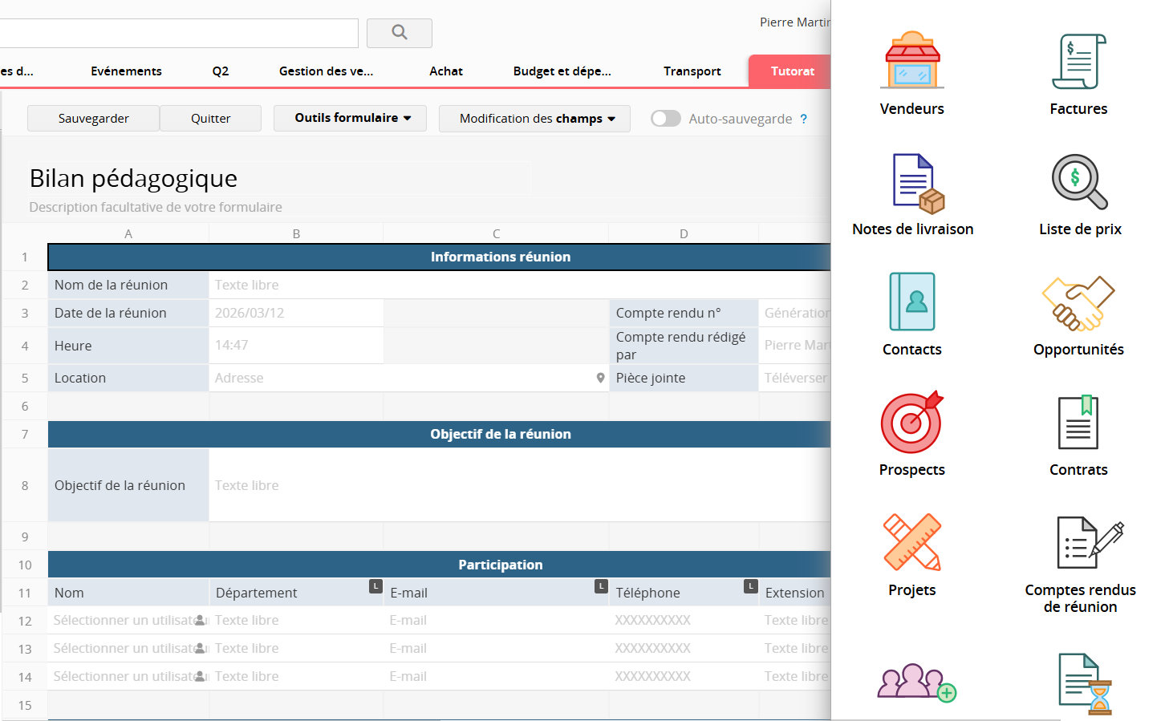The width and height of the screenshot is (1169, 721).
Task: Expand the Outils formulaire dropdown
Action: point(351,118)
